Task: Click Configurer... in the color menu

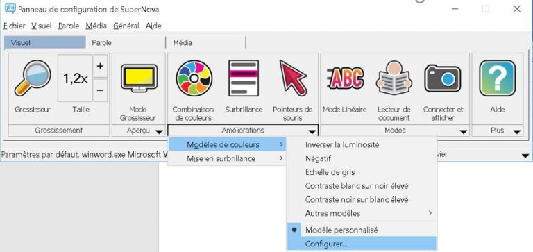Action: click(362, 244)
